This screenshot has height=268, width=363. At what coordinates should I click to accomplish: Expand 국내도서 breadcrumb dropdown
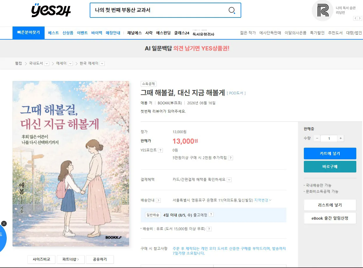click(x=47, y=64)
